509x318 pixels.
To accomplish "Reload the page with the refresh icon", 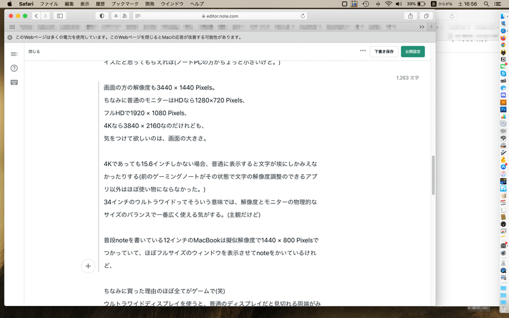I will tap(303, 16).
